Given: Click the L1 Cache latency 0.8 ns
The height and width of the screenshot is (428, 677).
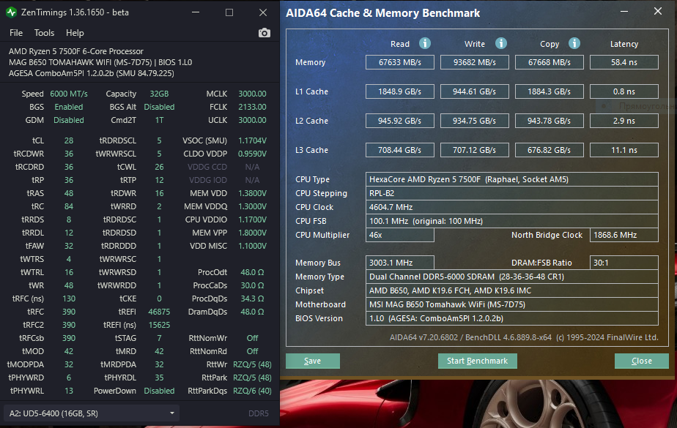Looking at the screenshot, I should pos(624,91).
